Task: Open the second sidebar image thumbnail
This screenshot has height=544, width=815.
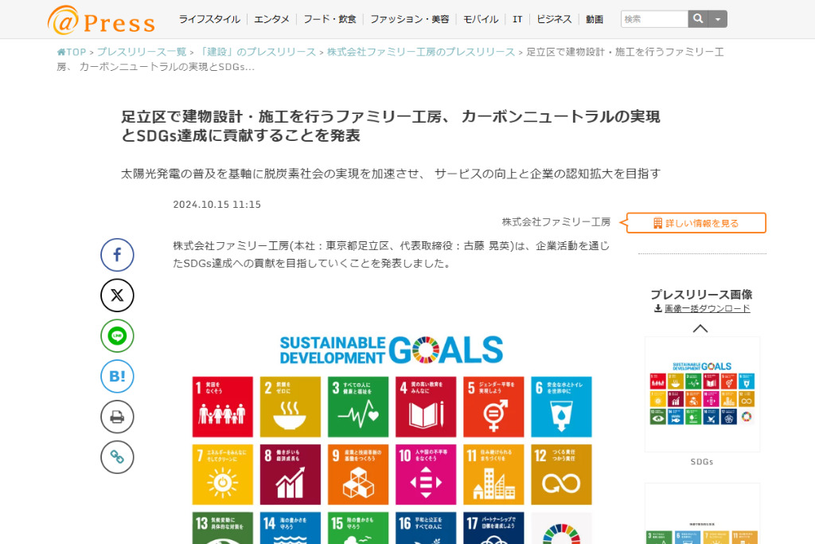Action: coord(702,514)
